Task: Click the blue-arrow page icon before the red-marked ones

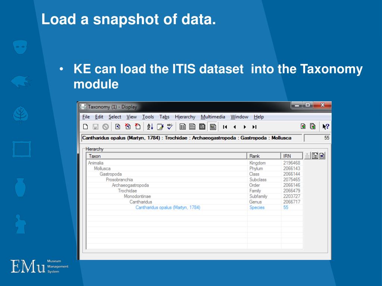Action: pos(118,127)
